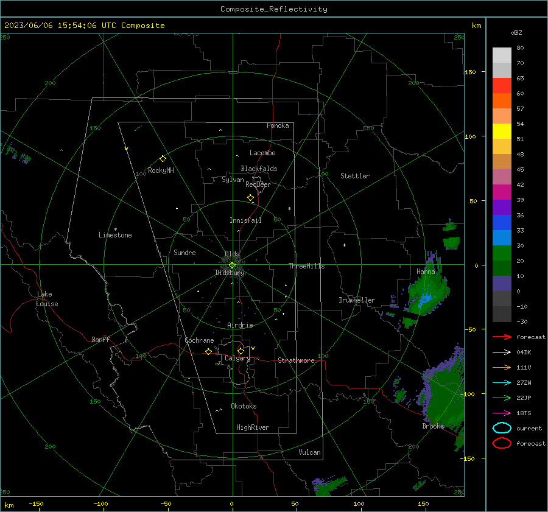
Task: Click the blue radar echo core near Hanna
Action: coord(426,300)
